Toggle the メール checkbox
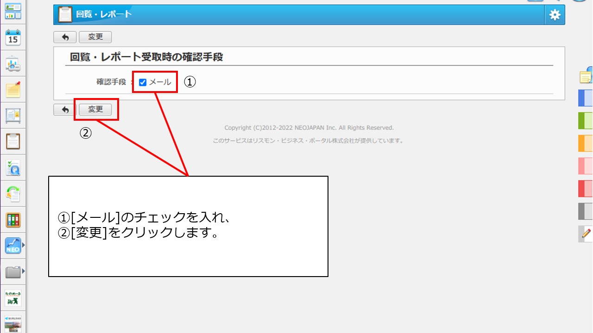Image resolution: width=593 pixels, height=333 pixels. (x=143, y=82)
